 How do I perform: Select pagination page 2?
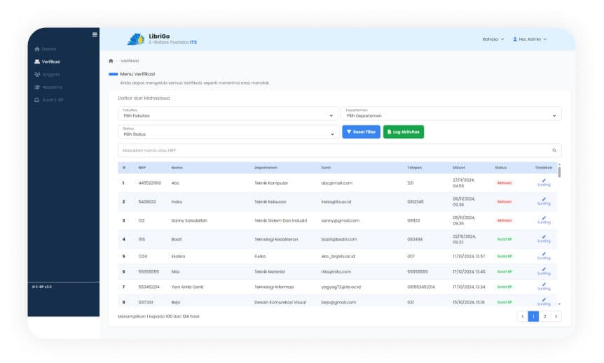coord(544,316)
